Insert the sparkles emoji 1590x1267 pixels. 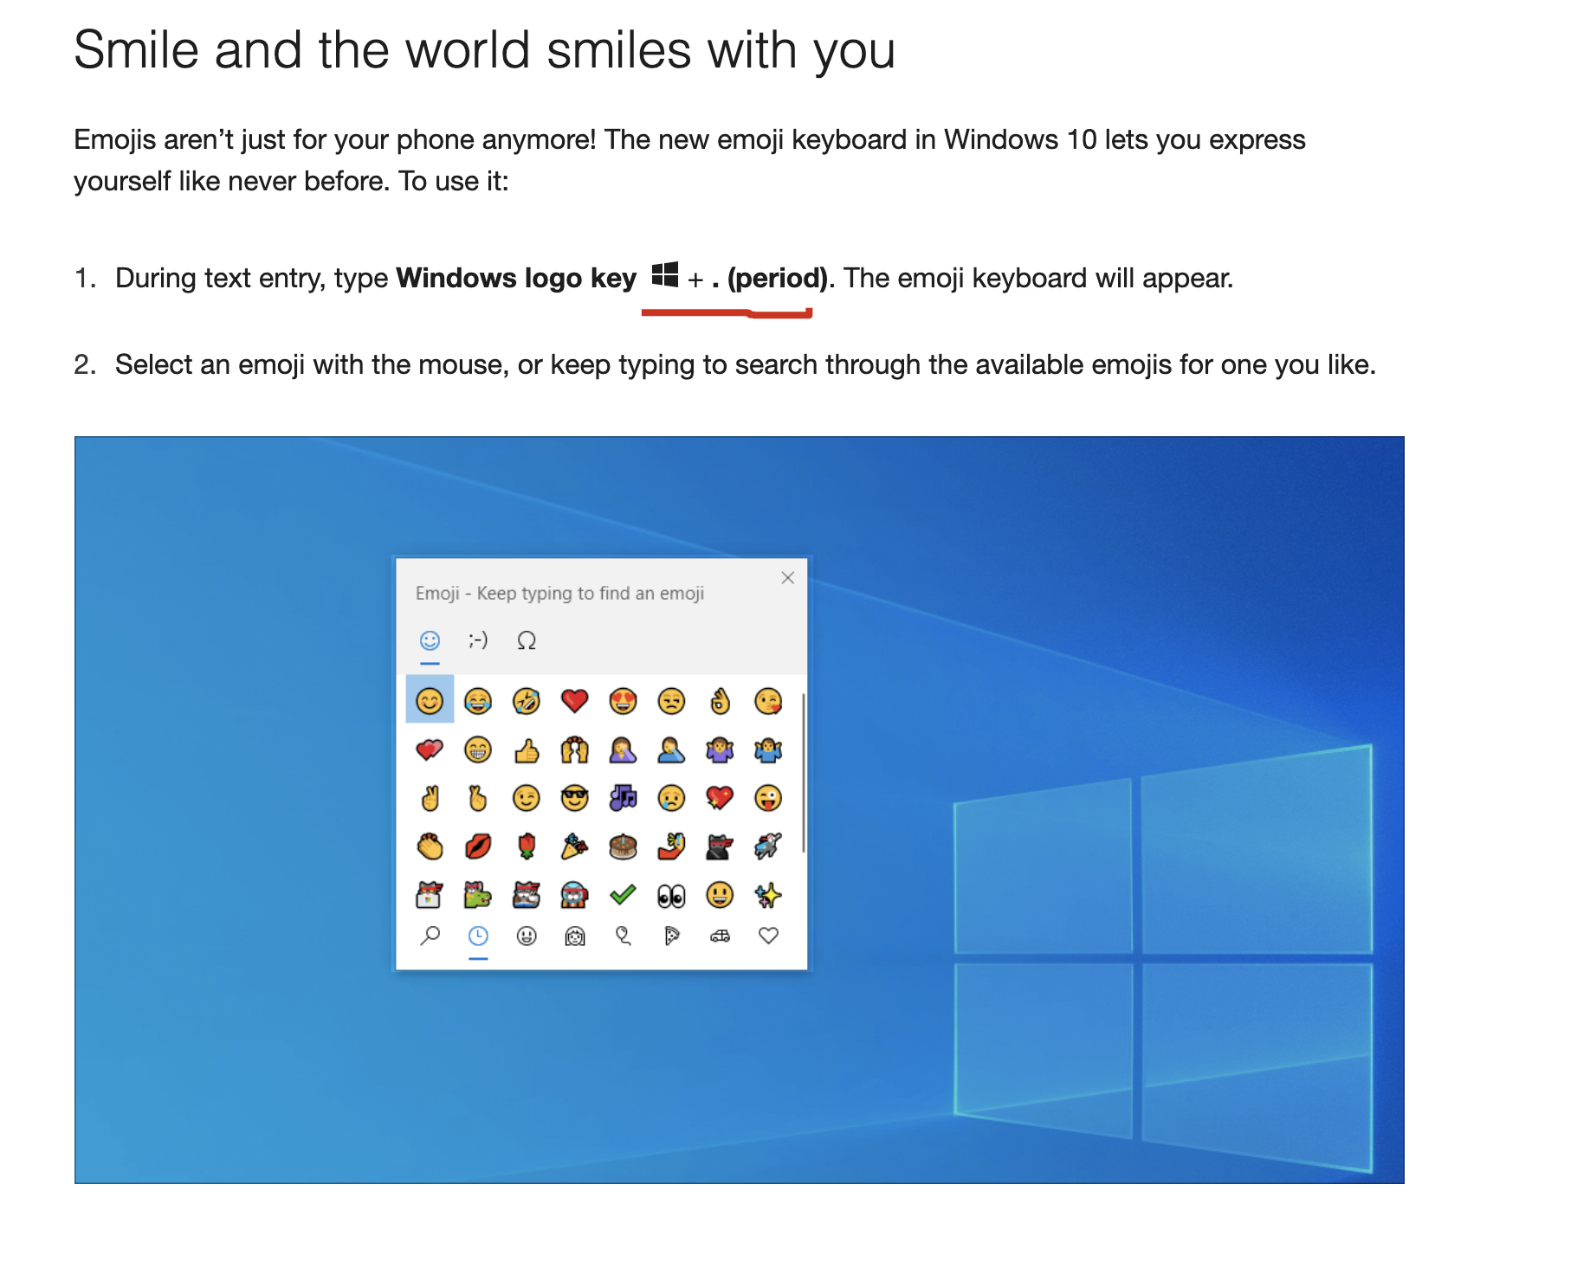[768, 894]
